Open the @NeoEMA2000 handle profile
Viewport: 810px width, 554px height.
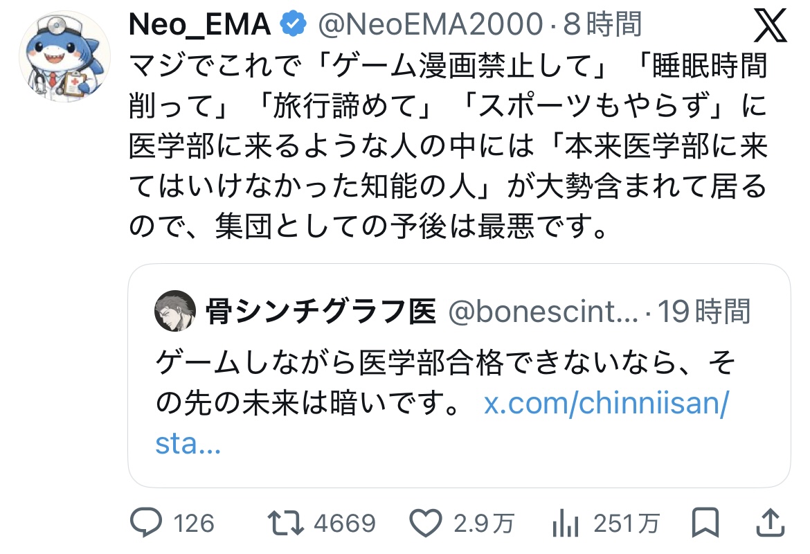(429, 26)
